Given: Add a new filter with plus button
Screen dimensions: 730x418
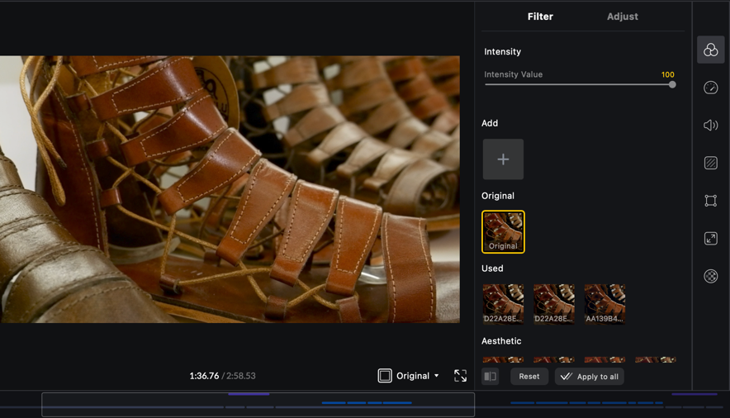Looking at the screenshot, I should click(503, 159).
